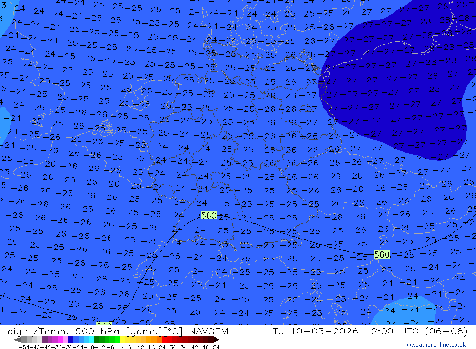Click the 36 legend value
Viewport: 476px width, 349px height.
pos(184,347)
